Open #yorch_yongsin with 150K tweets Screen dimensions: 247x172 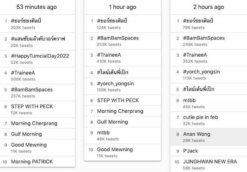[x=115, y=84]
